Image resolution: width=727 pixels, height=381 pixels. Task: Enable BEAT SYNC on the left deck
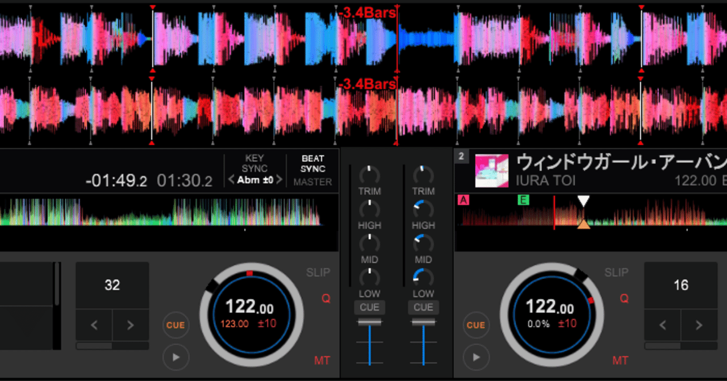312,162
